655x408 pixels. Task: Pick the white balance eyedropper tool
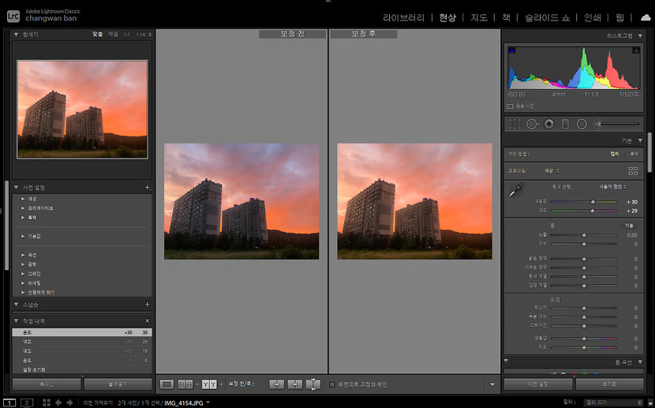click(x=516, y=189)
